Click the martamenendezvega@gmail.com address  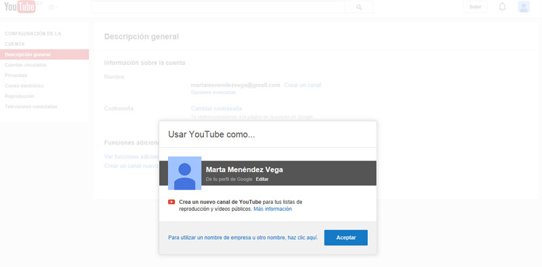pyautogui.click(x=235, y=85)
